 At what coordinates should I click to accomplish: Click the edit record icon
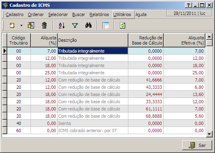(31, 25)
